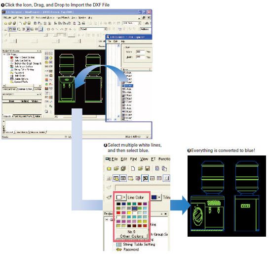Click New Project folder icon in enlarged toolbar

(x=109, y=168)
